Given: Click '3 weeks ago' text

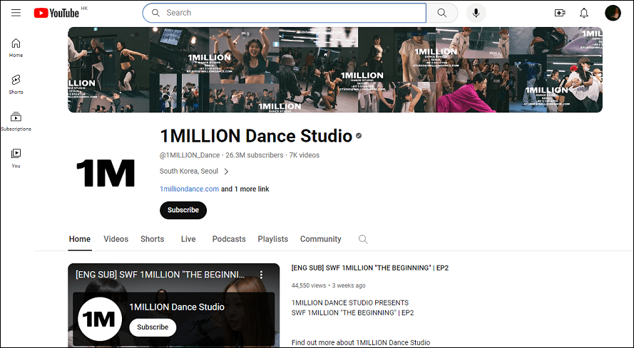Looking at the screenshot, I should coord(349,285).
